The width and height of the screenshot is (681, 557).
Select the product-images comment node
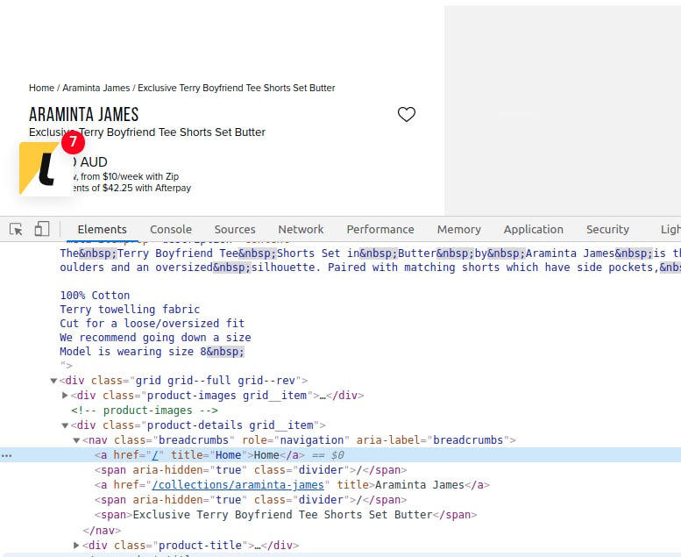coord(145,411)
